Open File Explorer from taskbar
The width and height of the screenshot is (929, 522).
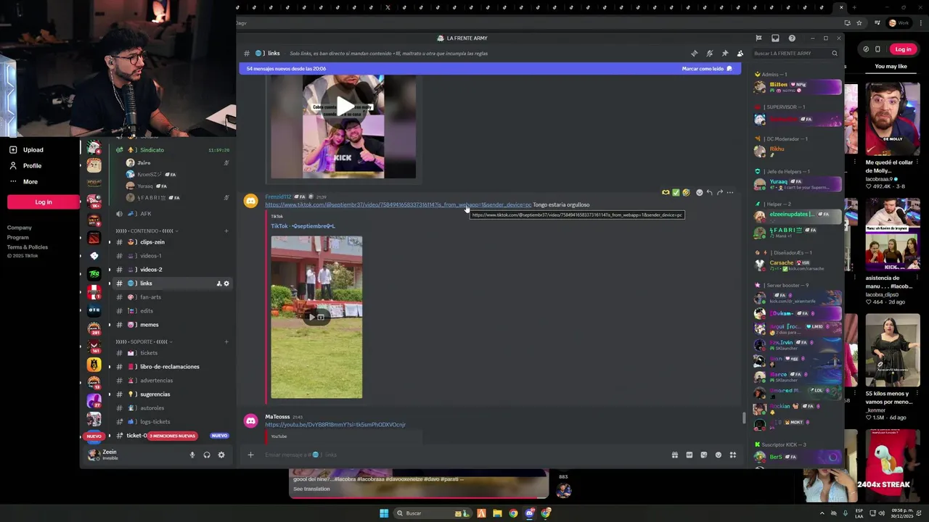click(497, 513)
